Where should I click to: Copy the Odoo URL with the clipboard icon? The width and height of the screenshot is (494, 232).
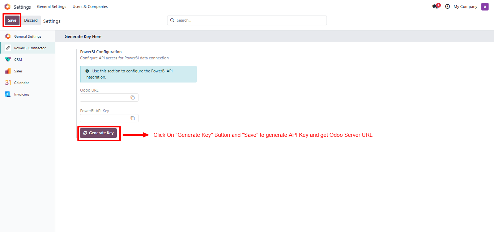pos(132,97)
